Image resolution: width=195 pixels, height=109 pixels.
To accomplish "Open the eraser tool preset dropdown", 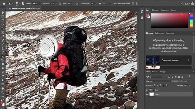I will click(x=12, y=4).
